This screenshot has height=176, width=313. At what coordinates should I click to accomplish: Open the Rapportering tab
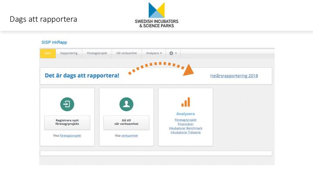pyautogui.click(x=69, y=53)
